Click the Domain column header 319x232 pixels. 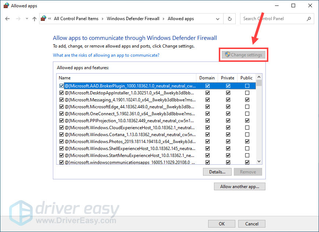(207, 78)
